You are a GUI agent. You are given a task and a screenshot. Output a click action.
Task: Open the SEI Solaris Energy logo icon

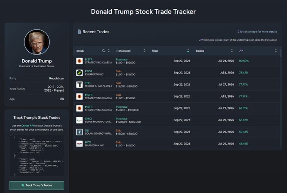[79, 132]
